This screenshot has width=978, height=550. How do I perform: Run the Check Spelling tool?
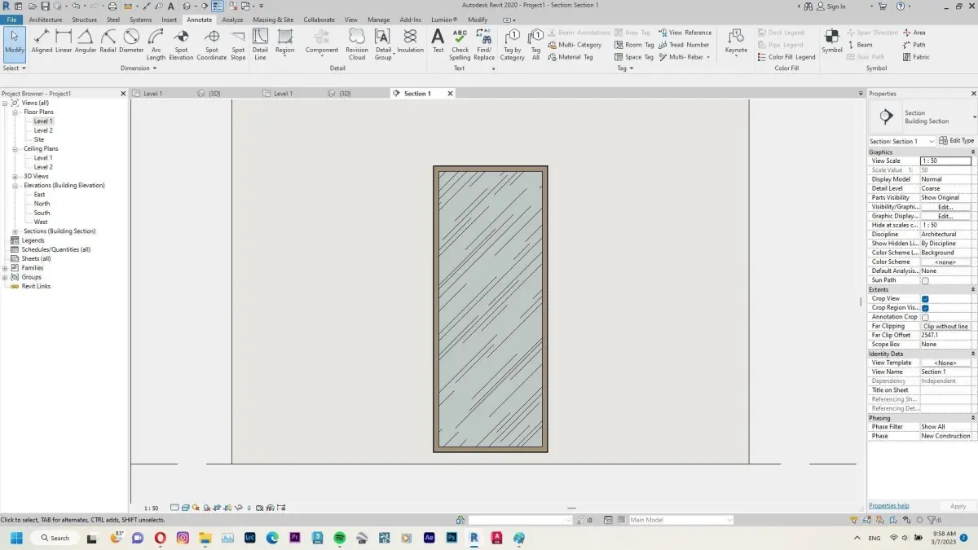(460, 45)
